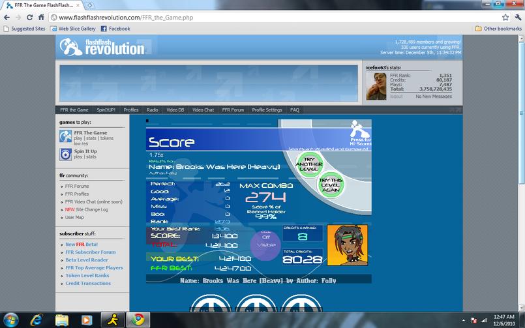Viewport: 525px width, 328px height.
Task: Select Video Chat menu item
Action: 203,110
